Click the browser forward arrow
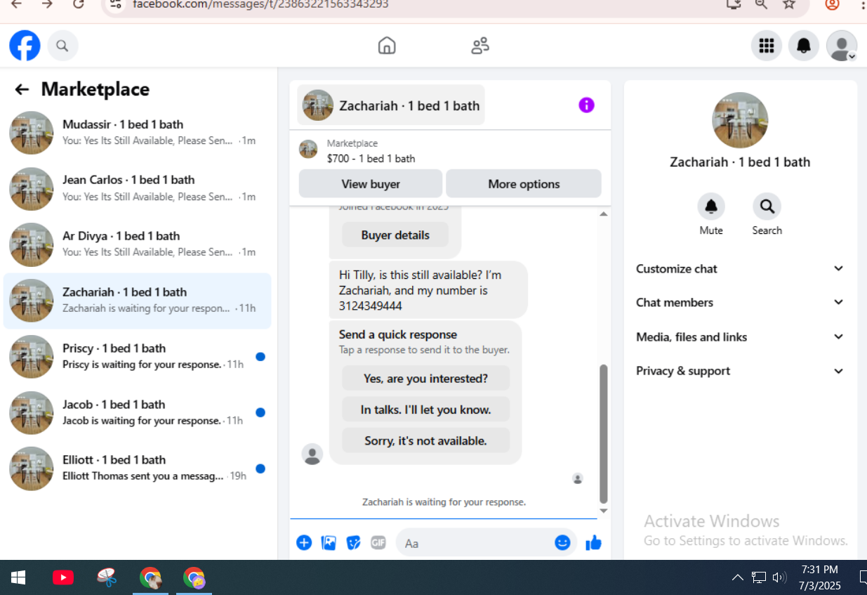Image resolution: width=867 pixels, height=595 pixels. [47, 4]
